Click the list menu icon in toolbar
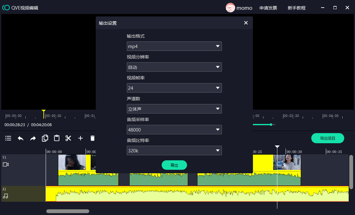The height and width of the screenshot is (215, 355). coord(8,138)
